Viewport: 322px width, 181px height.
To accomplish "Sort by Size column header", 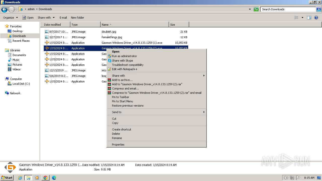I will (x=179, y=25).
